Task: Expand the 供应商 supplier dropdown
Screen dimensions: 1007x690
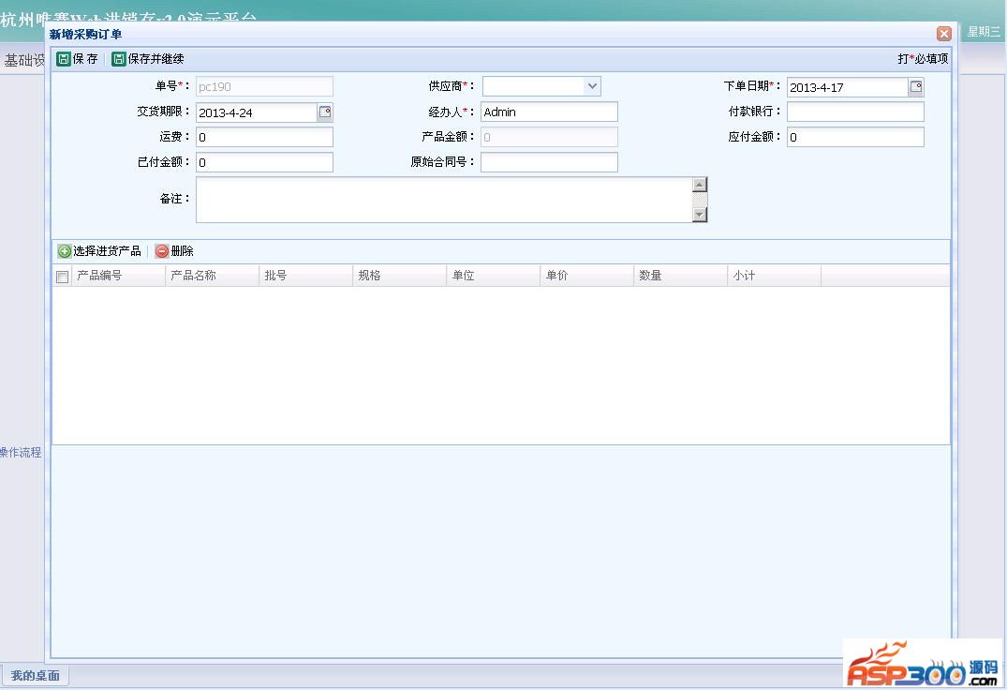Action: tap(592, 86)
